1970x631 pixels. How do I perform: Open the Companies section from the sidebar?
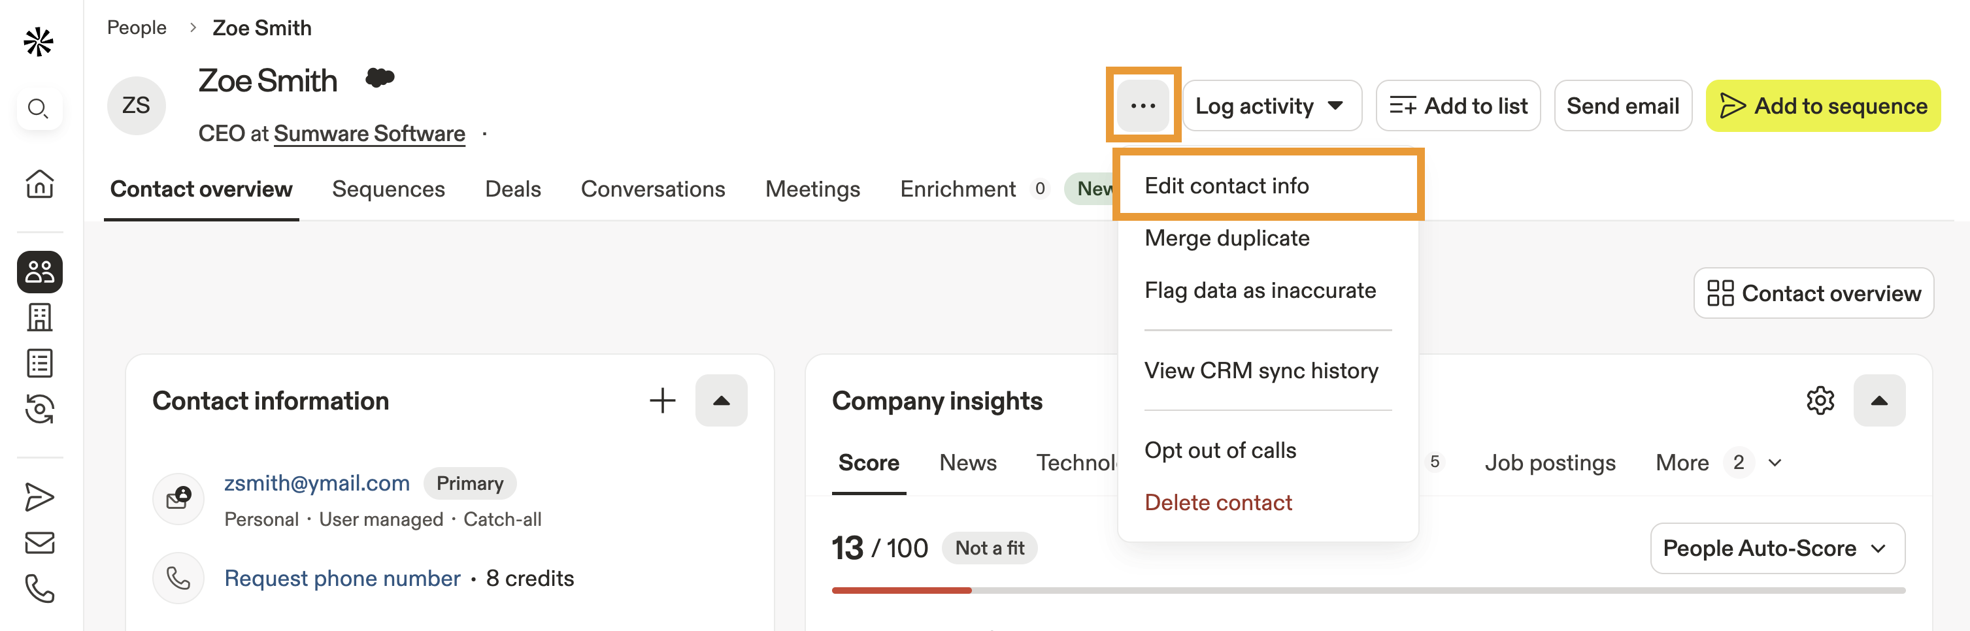[x=39, y=317]
